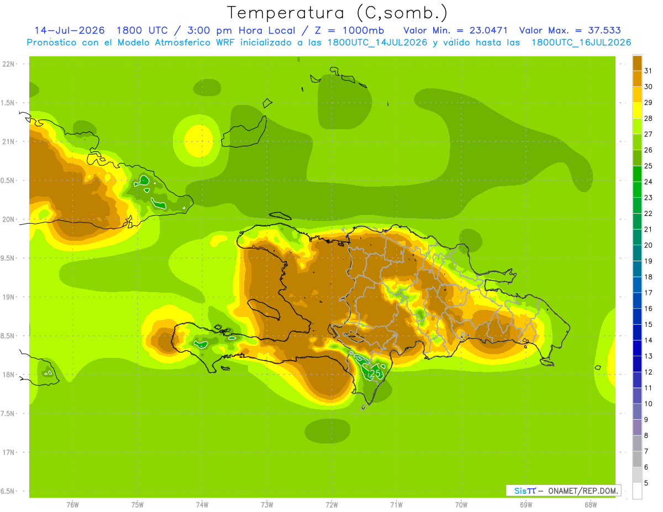This screenshot has height=512, width=663.
Task: Click the title 'Temperatura (C,somb.)'
Action: (338, 13)
